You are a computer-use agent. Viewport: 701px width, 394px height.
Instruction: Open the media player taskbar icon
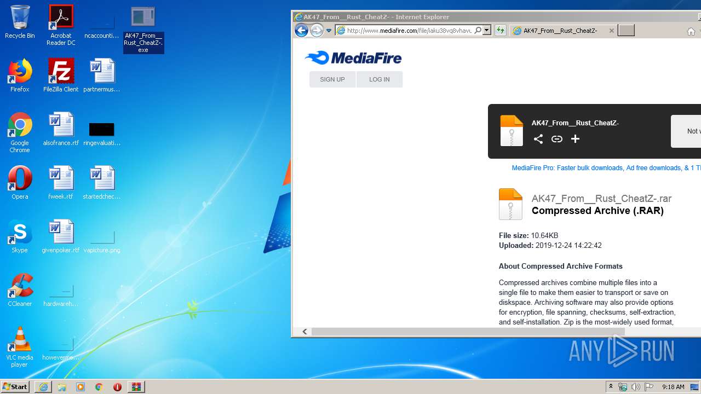click(81, 387)
